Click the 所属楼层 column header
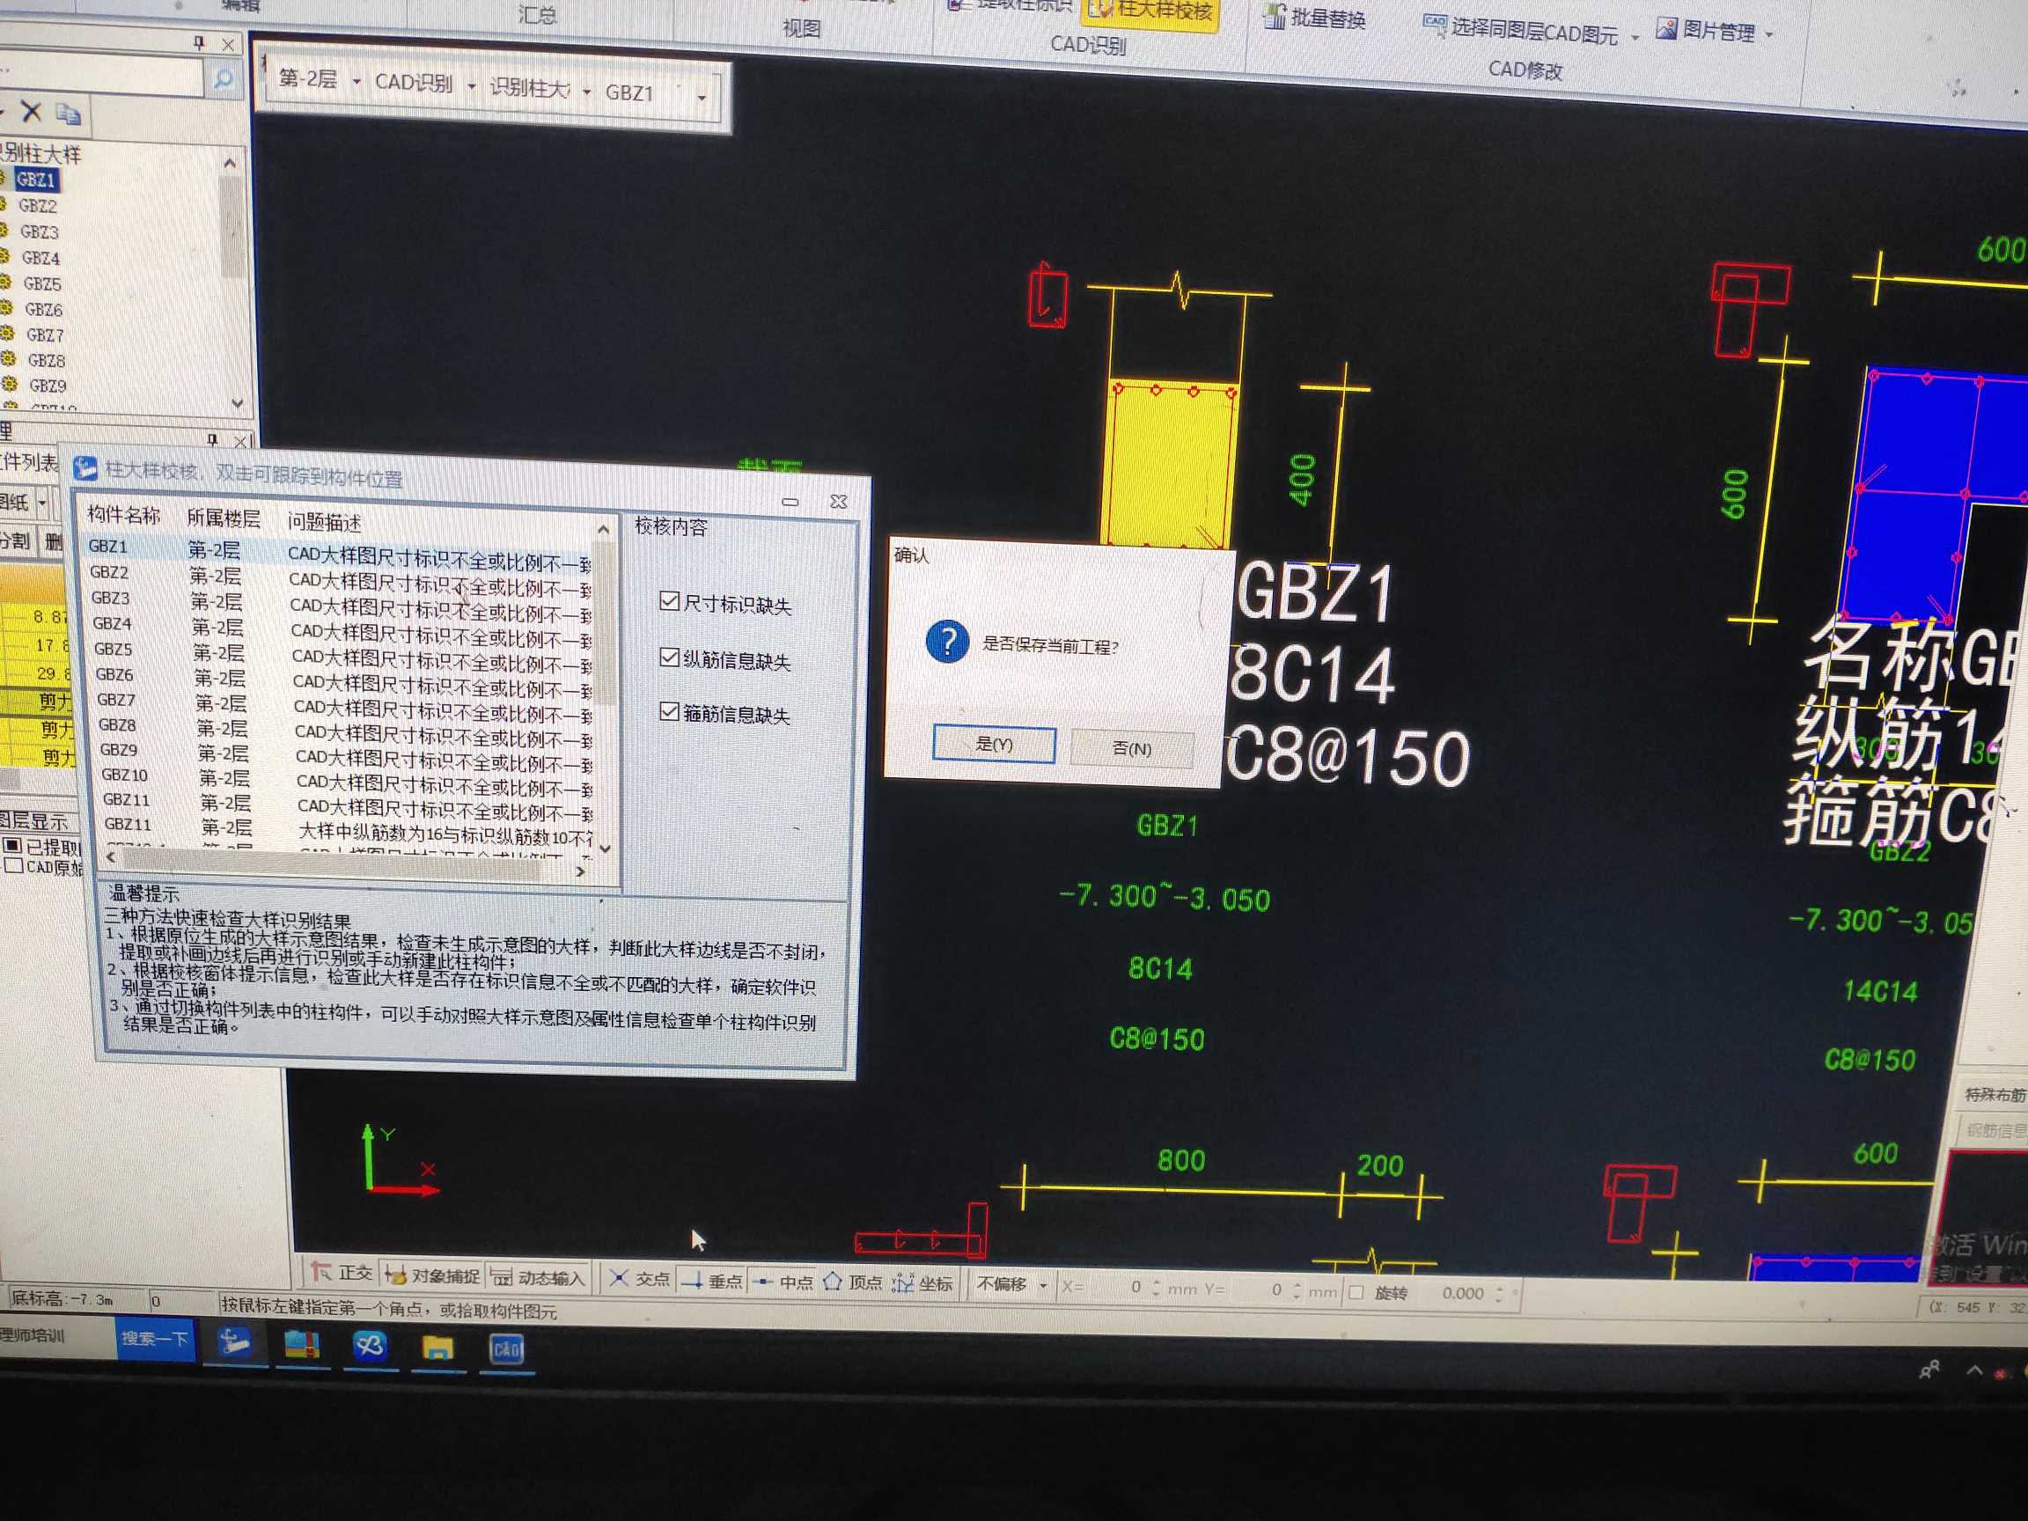The image size is (2028, 1521). (x=224, y=518)
